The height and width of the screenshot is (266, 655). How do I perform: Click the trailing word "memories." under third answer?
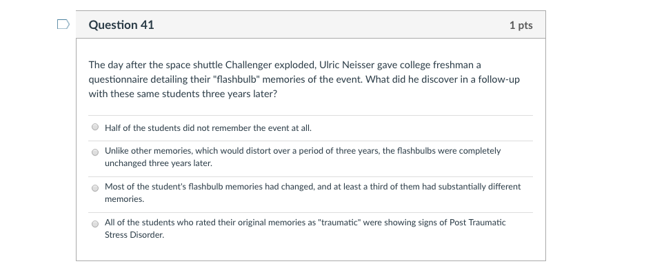click(x=124, y=199)
